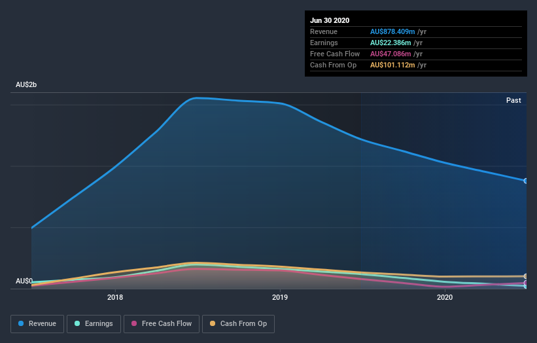Toggle the Revenue series legend button
537x343 pixels.
tap(37, 324)
